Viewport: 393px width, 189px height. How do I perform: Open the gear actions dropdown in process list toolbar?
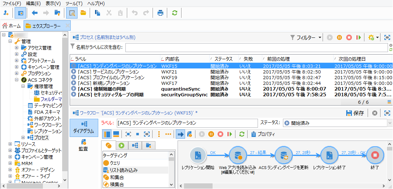tap(373, 37)
